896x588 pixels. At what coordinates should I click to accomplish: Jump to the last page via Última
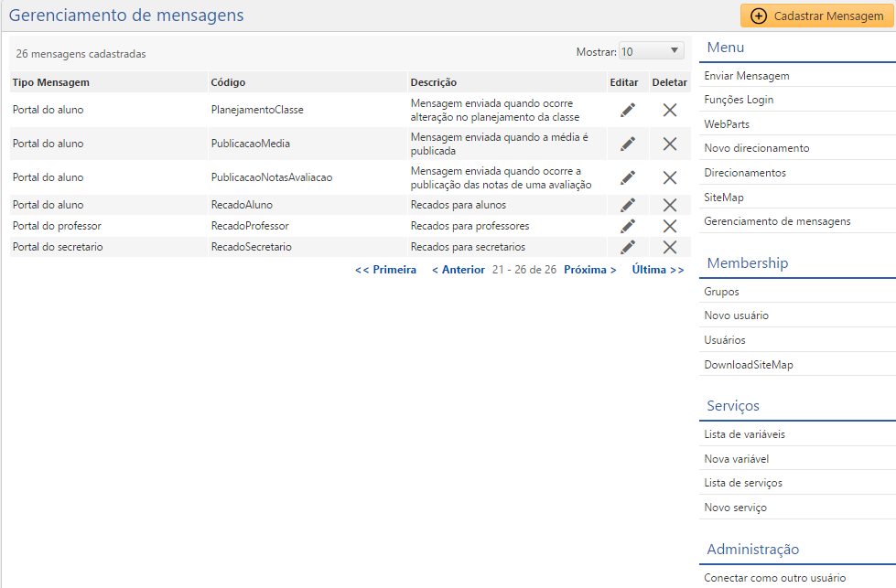[657, 270]
